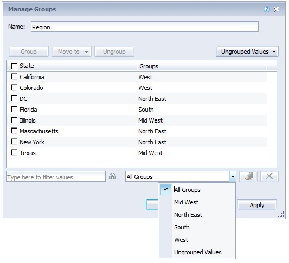Image resolution: width=289 pixels, height=263 pixels.
Task: Click the Apply button
Action: (257, 205)
